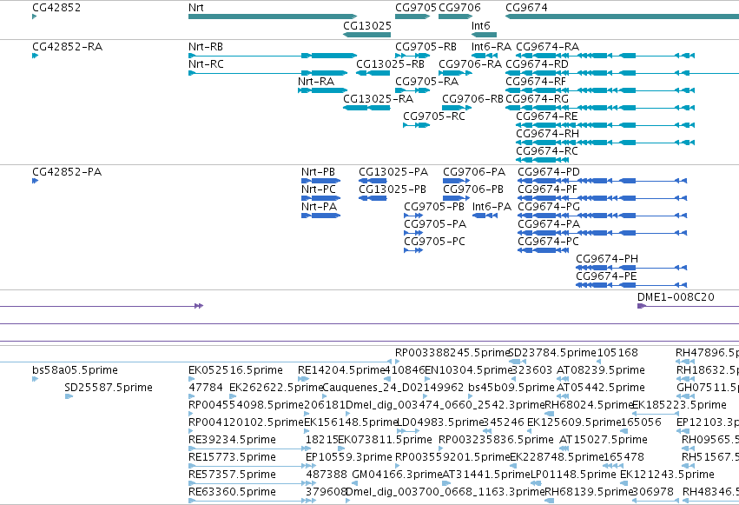Screen dimensions: 739x505
Task: Select EK121243.5prime EST
Action: pyautogui.click(x=624, y=483)
